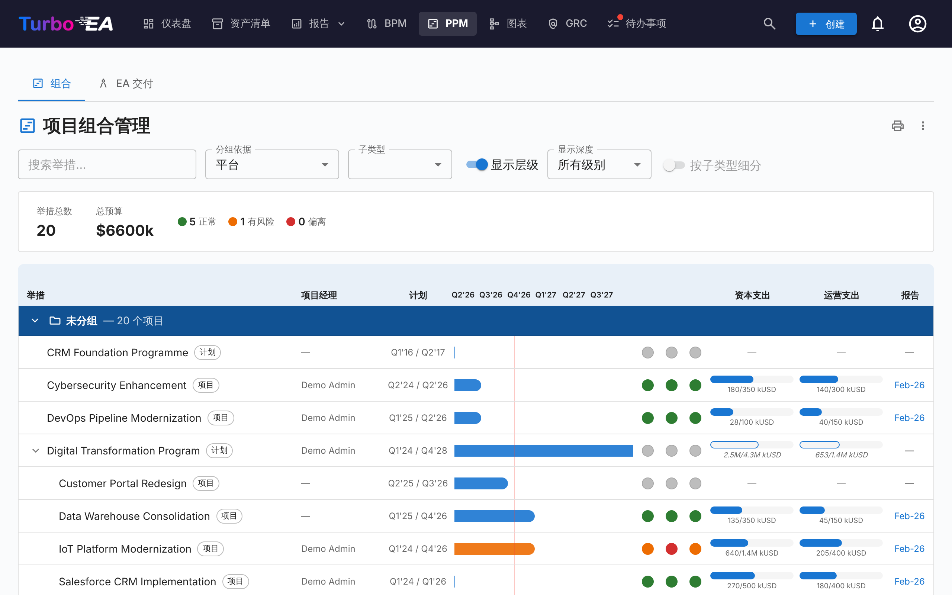Open the search magnifier icon
Screen dimensions: 952x595
pos(769,23)
